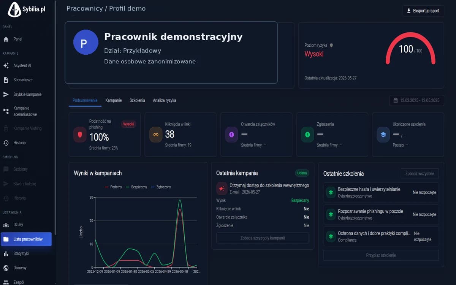Click the Sybilia.pl logo
The image size is (456, 285).
pyautogui.click(x=26, y=9)
